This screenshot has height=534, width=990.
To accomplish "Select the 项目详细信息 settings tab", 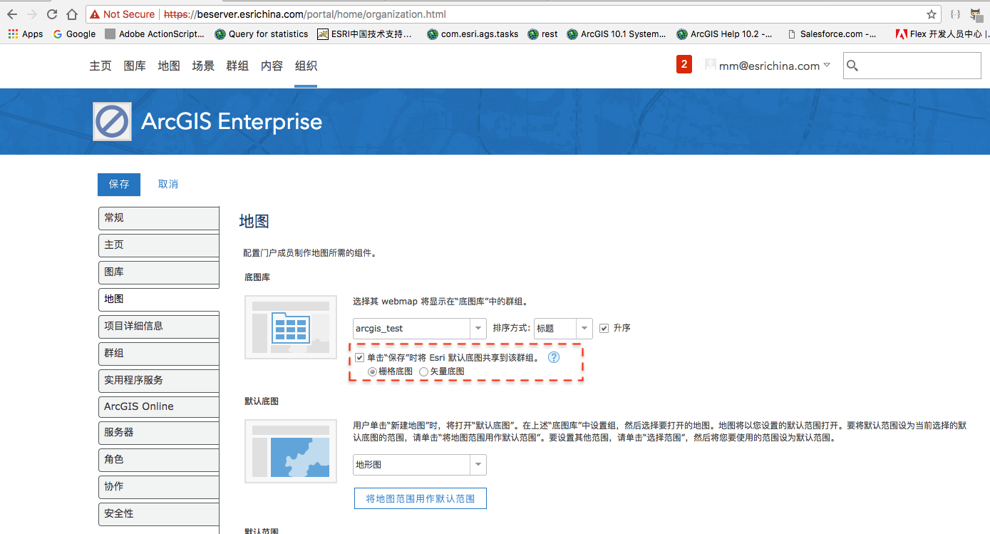I will 158,327.
